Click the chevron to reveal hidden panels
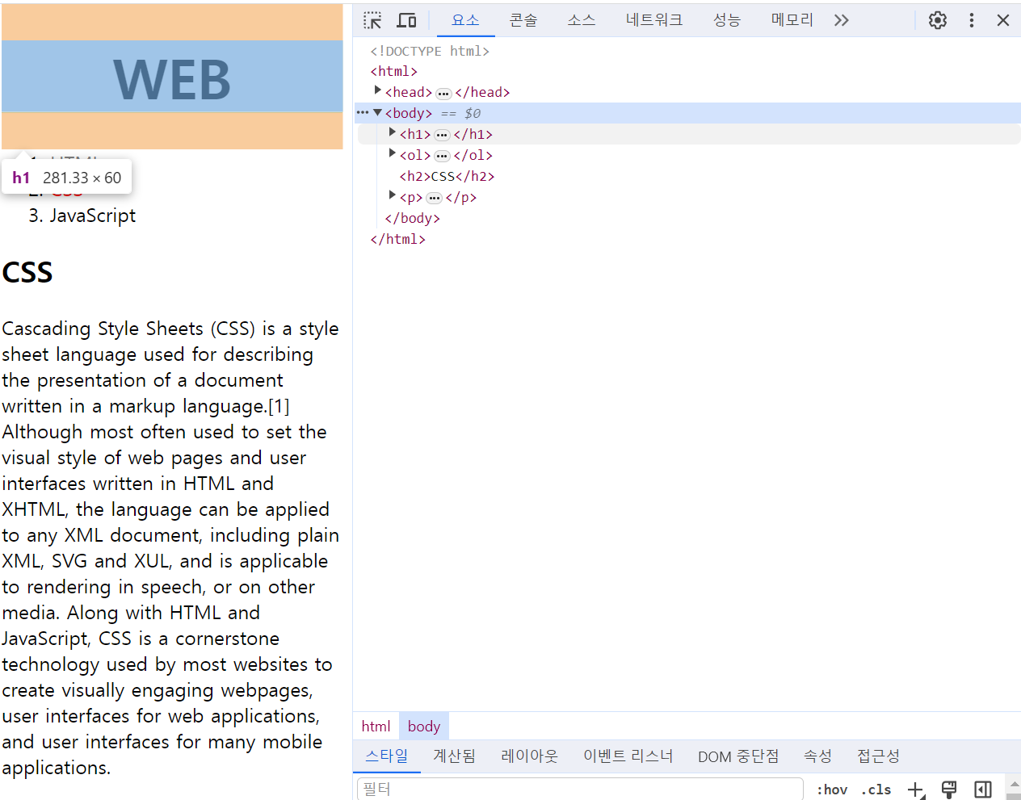Screen dimensions: 1021x800 (x=841, y=19)
